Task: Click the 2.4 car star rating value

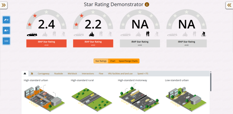Action: point(46,24)
